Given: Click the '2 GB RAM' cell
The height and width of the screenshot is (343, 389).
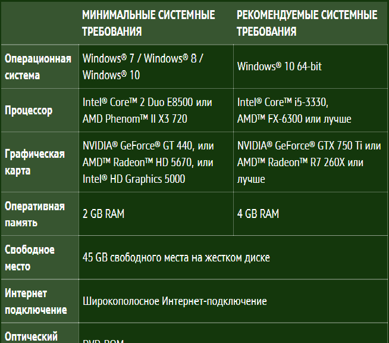Looking at the screenshot, I should (x=156, y=214).
